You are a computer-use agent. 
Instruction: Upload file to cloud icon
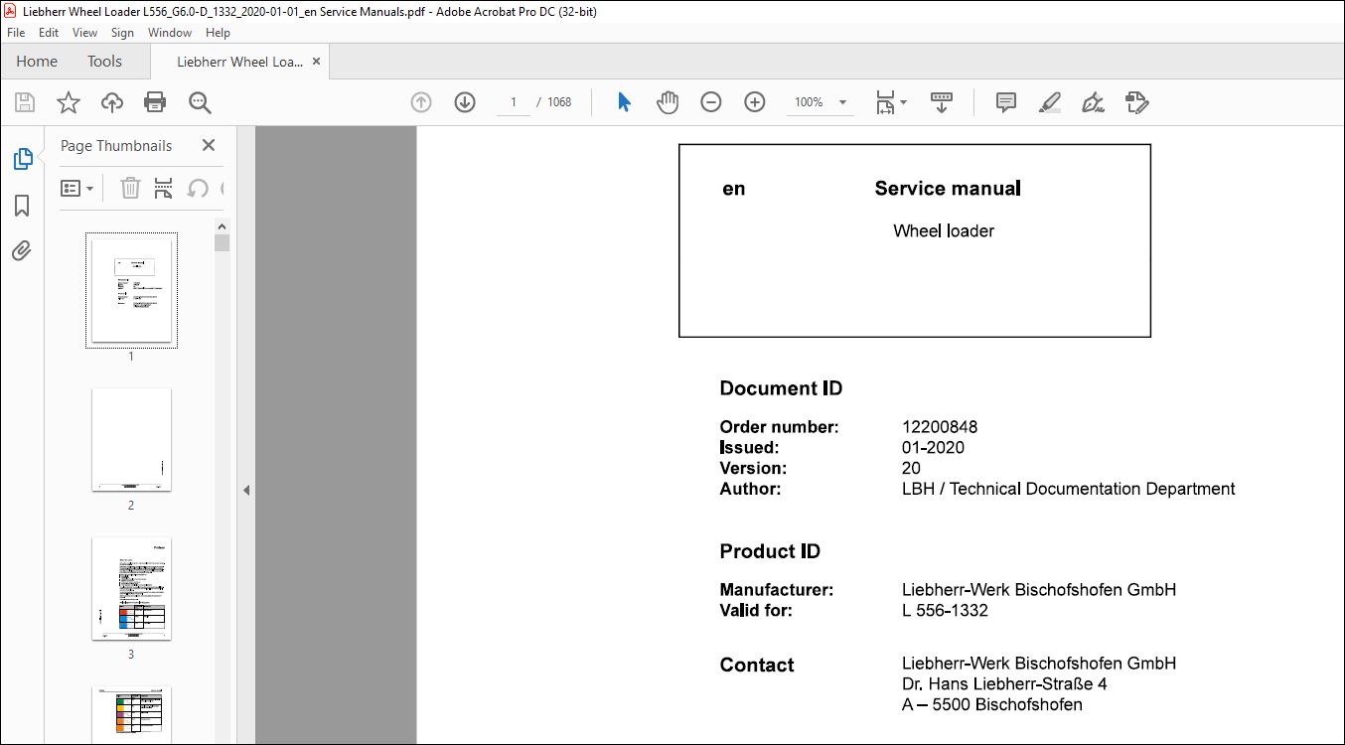pos(112,102)
